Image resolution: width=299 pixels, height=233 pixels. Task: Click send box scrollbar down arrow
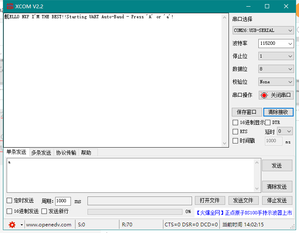point(257,188)
